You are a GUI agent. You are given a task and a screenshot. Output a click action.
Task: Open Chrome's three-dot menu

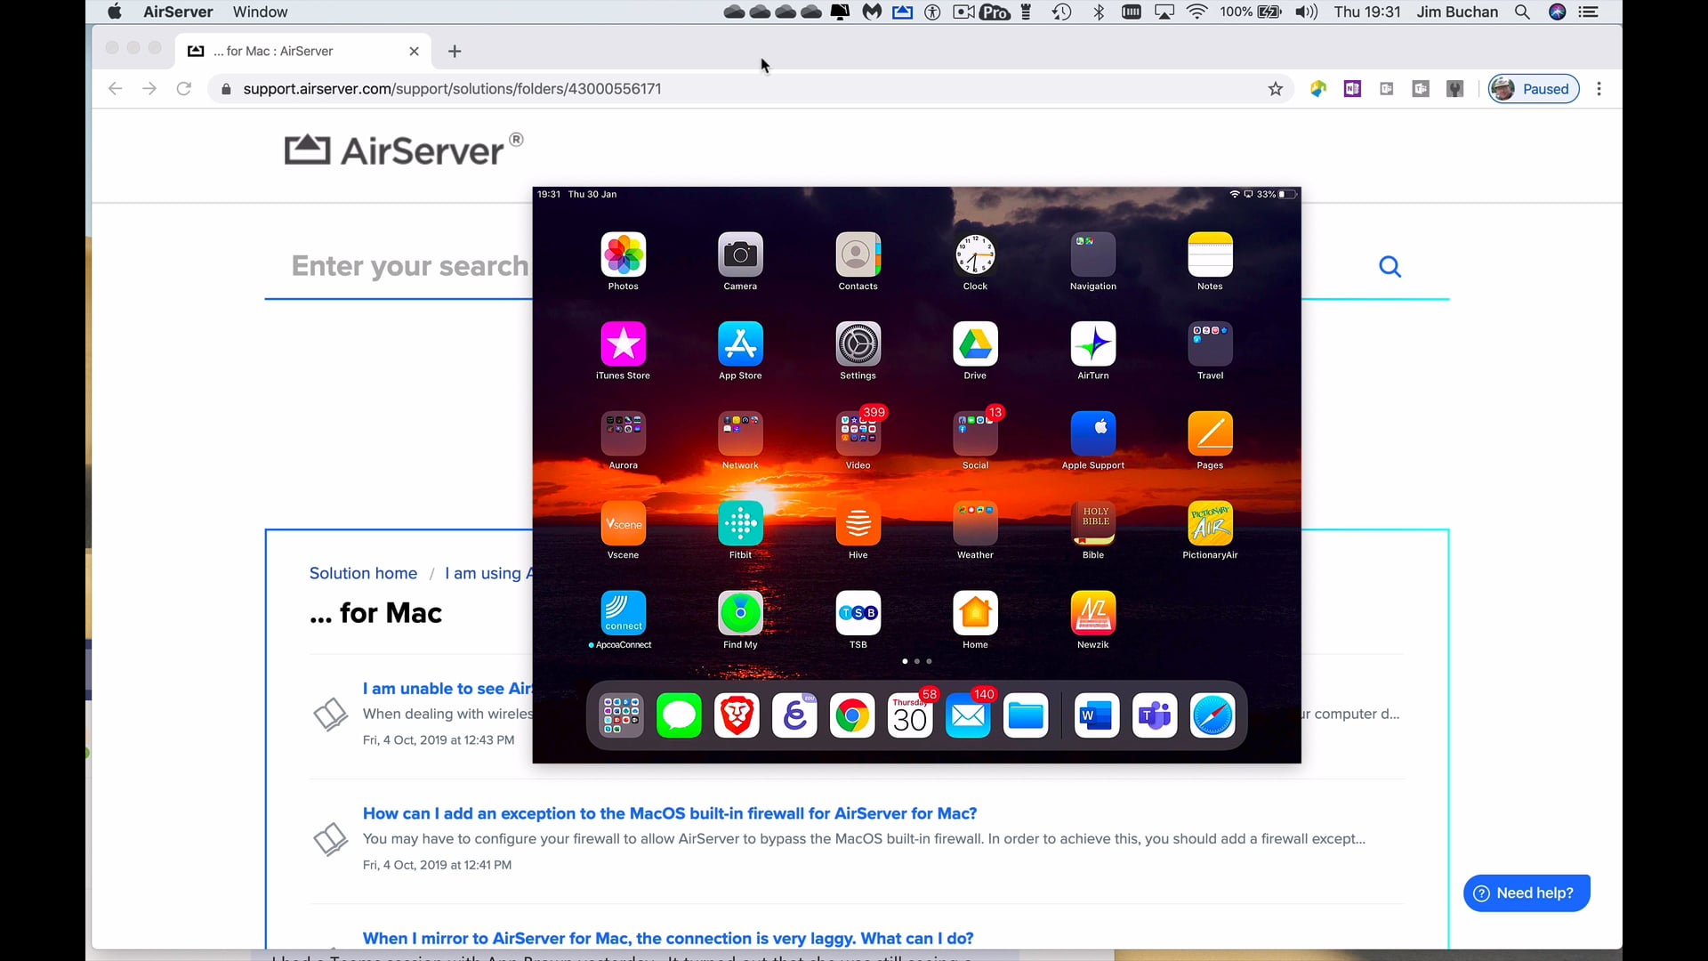pos(1599,88)
